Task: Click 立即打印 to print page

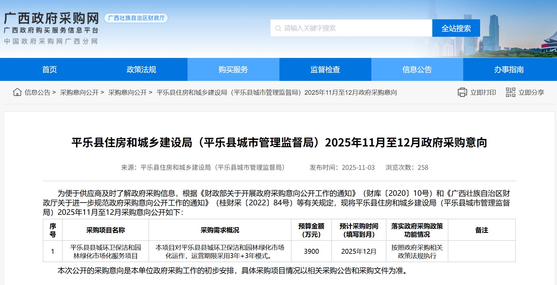Action: [x=483, y=93]
